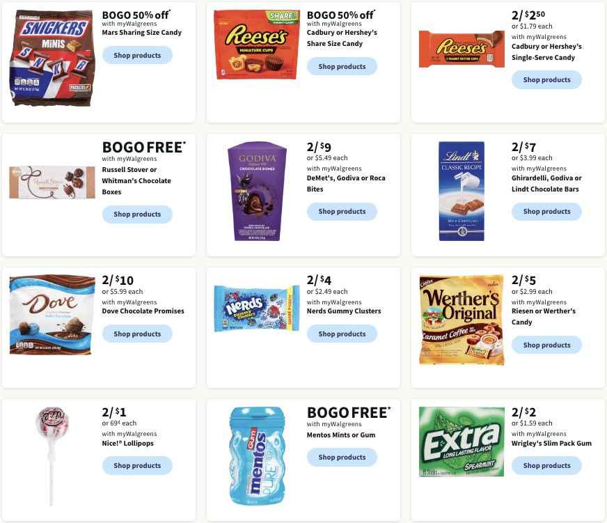Click Shop products under Cadbury or Hershey's Share Size

coord(342,66)
